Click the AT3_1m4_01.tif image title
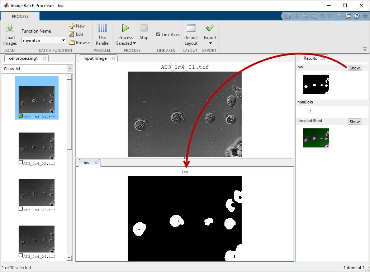370x272 pixels. pos(185,67)
